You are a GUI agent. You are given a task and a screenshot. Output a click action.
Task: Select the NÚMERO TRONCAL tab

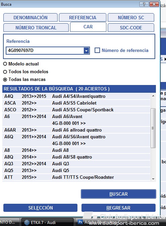coord(36,28)
